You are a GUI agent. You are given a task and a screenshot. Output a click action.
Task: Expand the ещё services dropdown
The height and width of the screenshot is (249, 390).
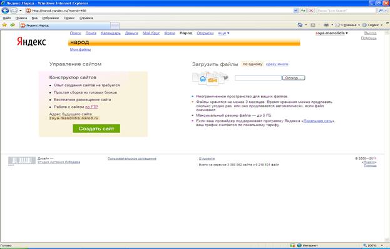[223, 33]
